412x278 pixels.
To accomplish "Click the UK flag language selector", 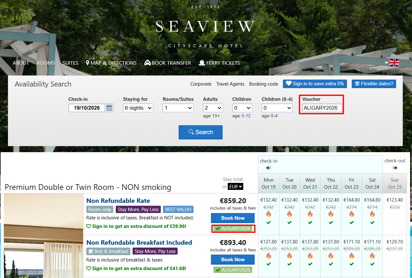I will 394,63.
